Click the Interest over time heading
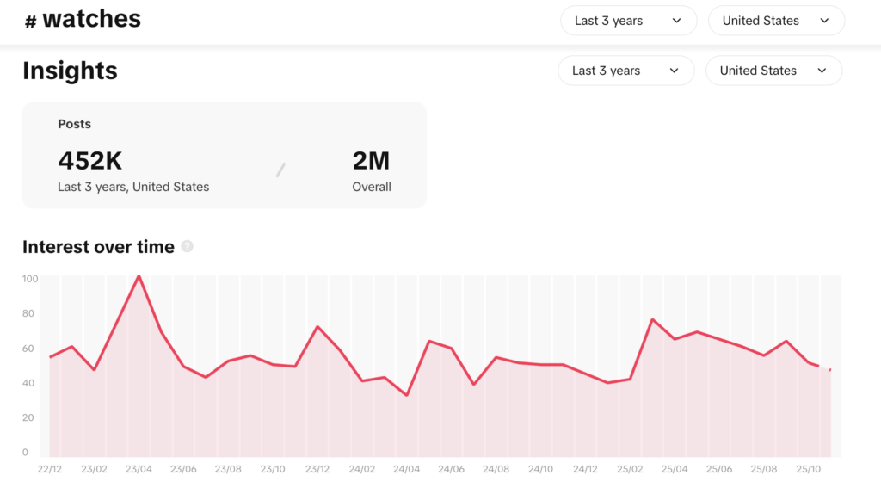The image size is (881, 494). 98,247
